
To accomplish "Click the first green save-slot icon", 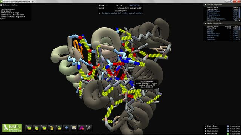I will [29, 128].
